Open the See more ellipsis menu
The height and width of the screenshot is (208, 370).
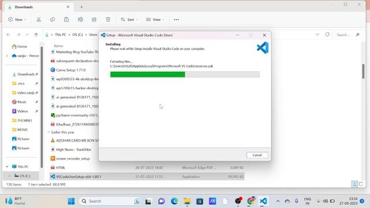coord(176,20)
